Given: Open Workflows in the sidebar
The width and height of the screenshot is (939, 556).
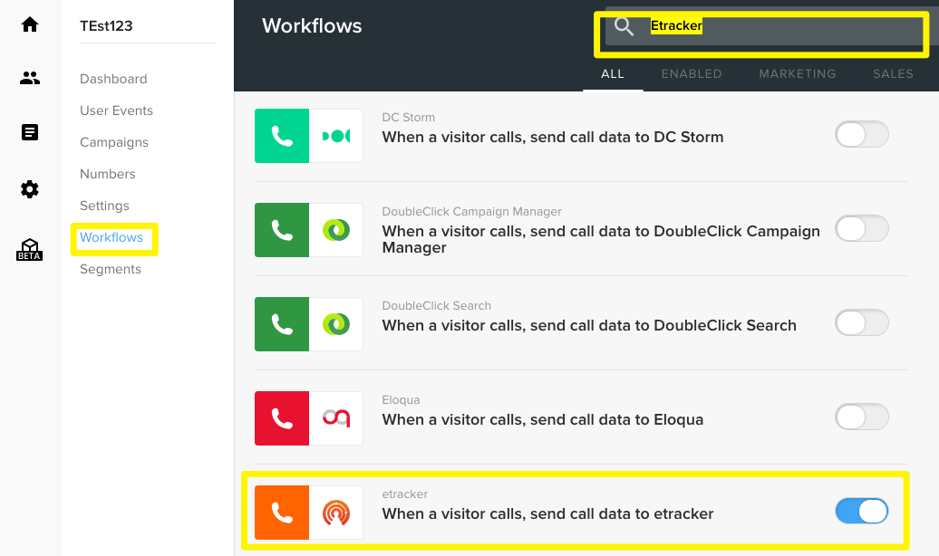Looking at the screenshot, I should (x=111, y=237).
